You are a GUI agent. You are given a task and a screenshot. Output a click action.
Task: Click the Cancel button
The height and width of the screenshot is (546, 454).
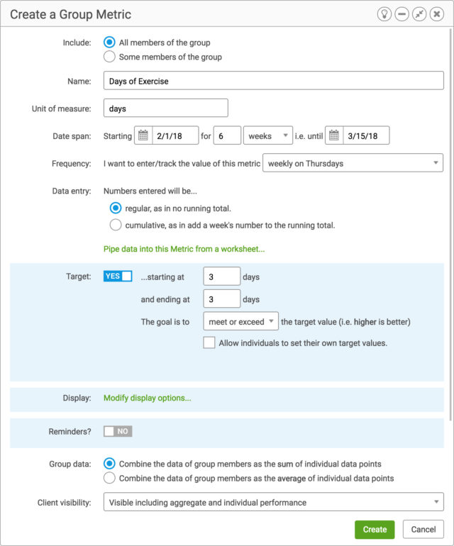(423, 529)
